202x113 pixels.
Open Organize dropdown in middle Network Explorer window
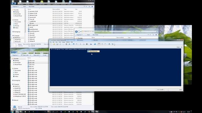coord(79,35)
